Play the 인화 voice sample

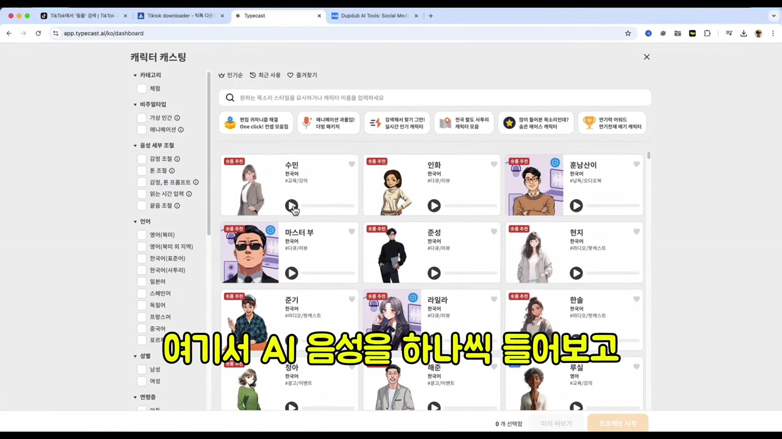pyautogui.click(x=434, y=206)
